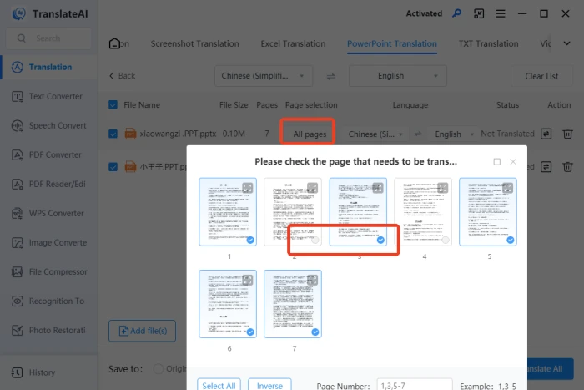Close the page selection dialog
Image resolution: width=584 pixels, height=390 pixels.
[513, 161]
